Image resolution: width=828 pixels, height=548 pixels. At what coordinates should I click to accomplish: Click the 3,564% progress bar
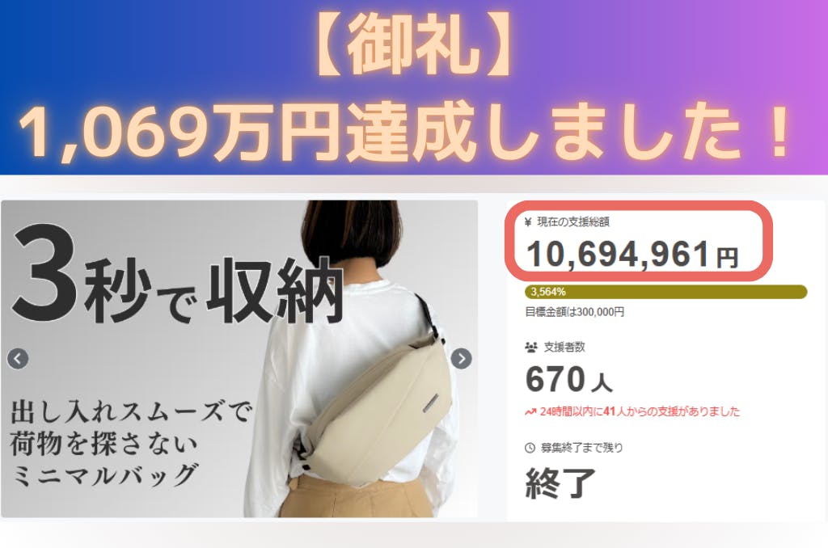666,292
